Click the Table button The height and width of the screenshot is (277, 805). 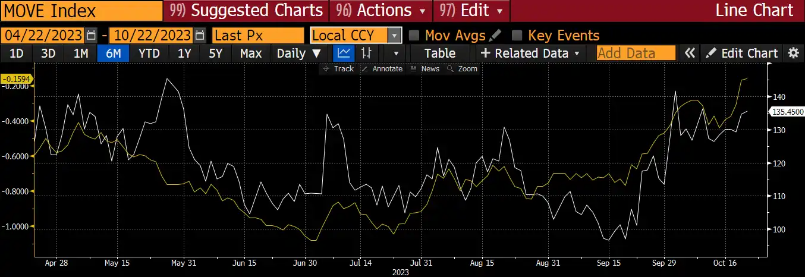[x=440, y=53]
